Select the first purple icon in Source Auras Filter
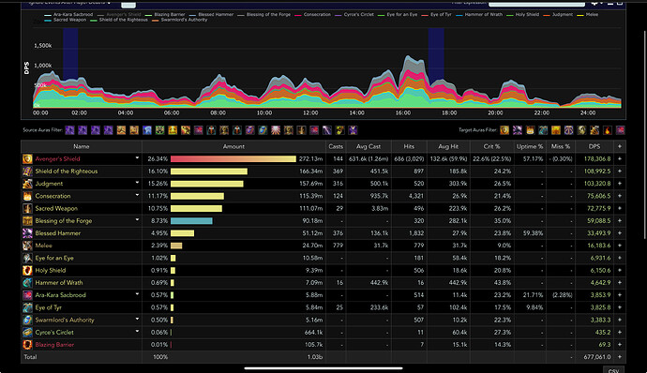The height and width of the screenshot is (373, 647). [x=69, y=130]
